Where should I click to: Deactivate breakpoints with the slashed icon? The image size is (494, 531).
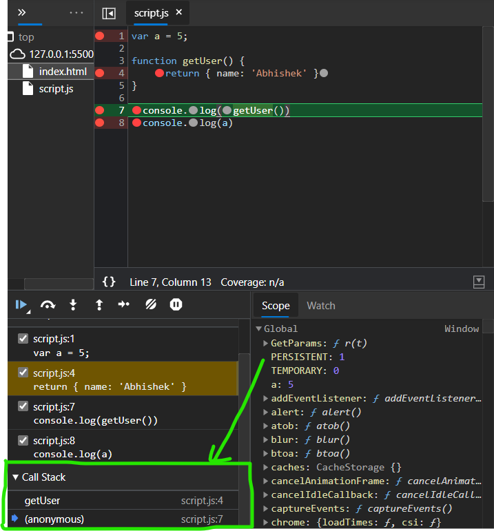[x=151, y=304]
